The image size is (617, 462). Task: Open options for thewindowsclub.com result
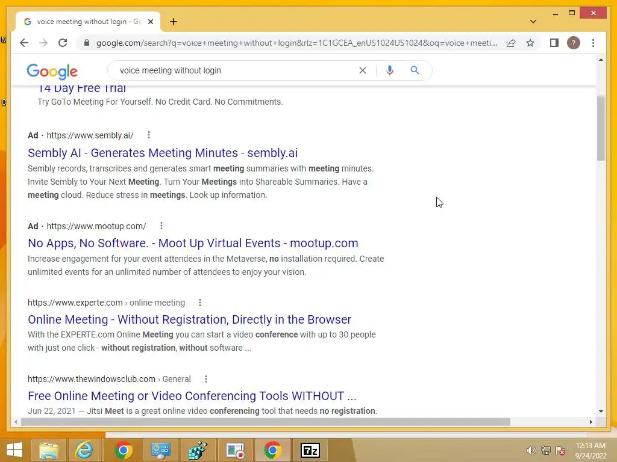(206, 379)
